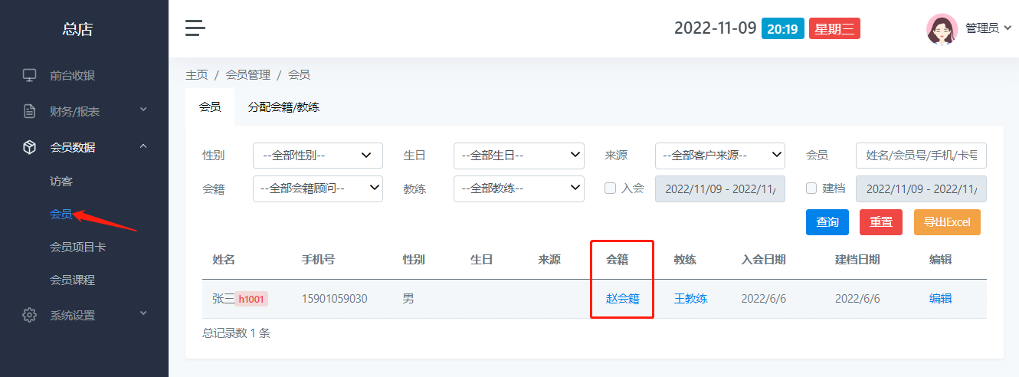The height and width of the screenshot is (377, 1019).
Task: Click the cube icon for 会员数据
Action: click(30, 147)
